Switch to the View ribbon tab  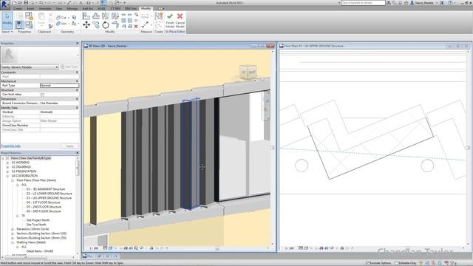pyautogui.click(x=59, y=8)
